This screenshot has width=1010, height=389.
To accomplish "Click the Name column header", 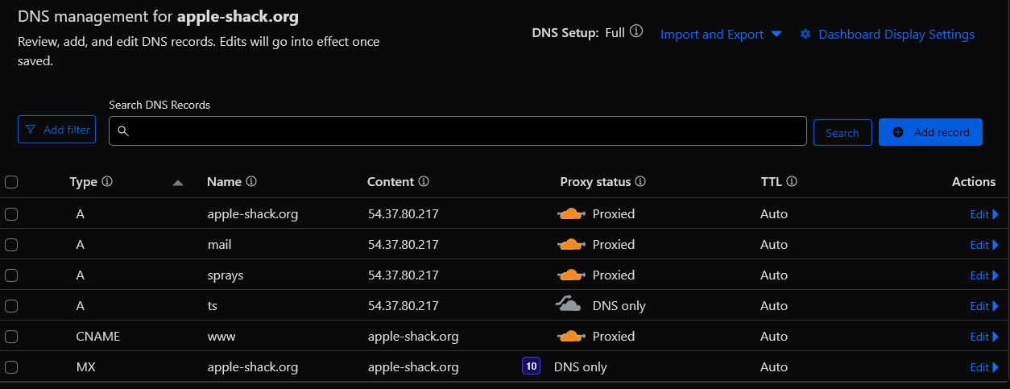I will coord(224,182).
